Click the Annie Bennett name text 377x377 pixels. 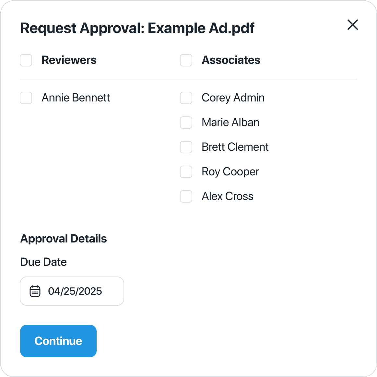(76, 98)
